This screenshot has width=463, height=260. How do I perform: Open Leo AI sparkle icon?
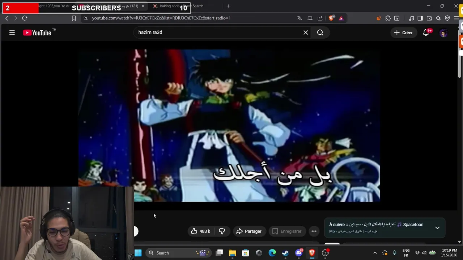click(x=438, y=18)
